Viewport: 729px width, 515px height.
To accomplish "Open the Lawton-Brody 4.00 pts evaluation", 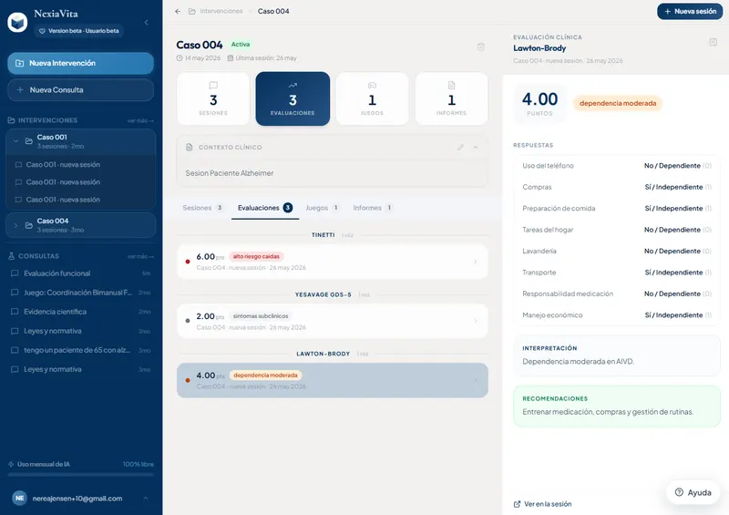I will (x=333, y=380).
